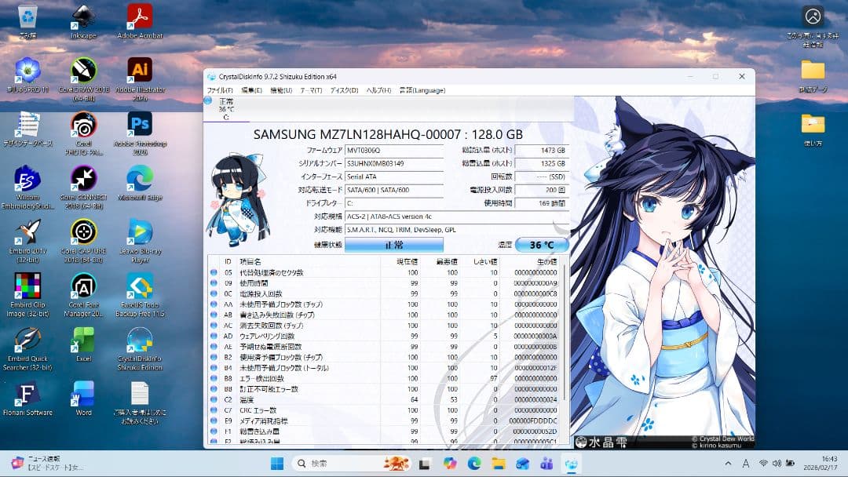
Task: Click the 36 °C temperature button
Action: (542, 245)
